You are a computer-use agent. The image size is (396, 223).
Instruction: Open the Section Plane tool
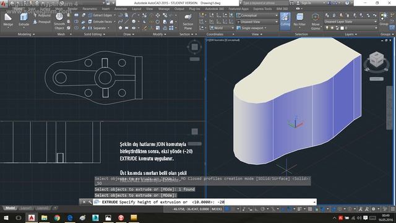[188, 22]
